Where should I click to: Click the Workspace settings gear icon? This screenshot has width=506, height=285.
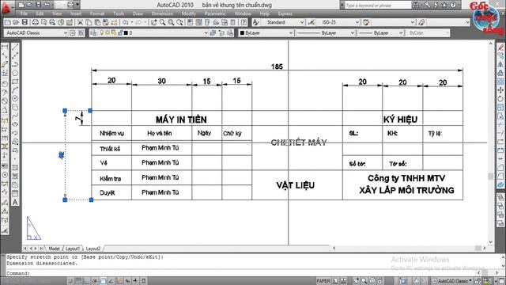coord(72,33)
